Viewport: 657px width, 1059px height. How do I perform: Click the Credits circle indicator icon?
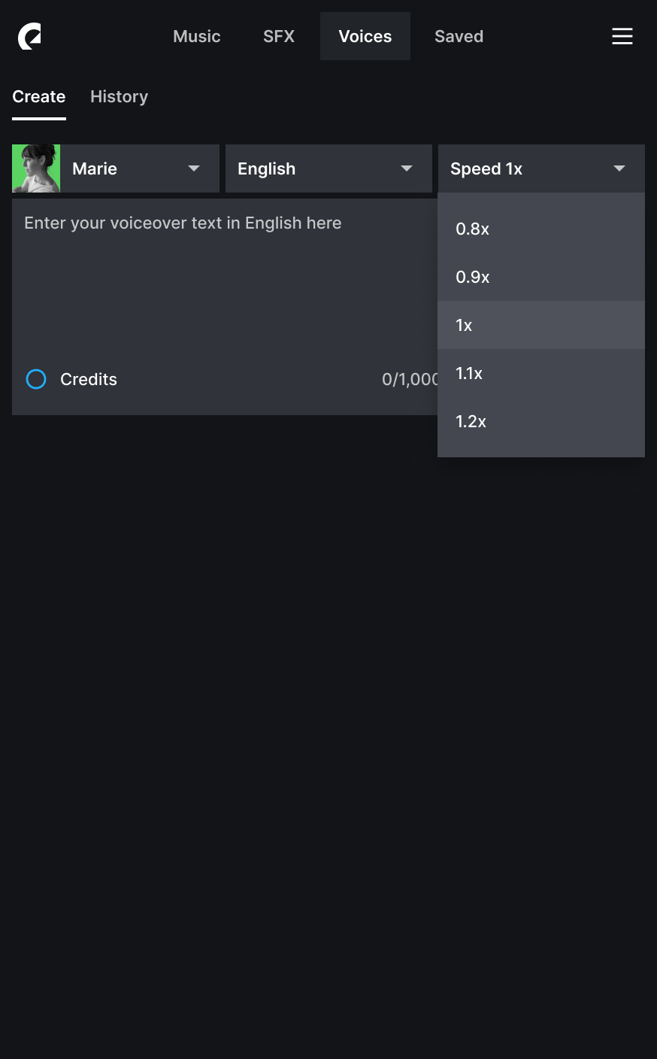36,379
